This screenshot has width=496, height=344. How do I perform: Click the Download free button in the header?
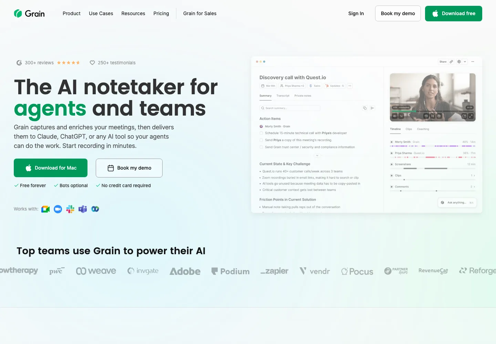tap(454, 13)
